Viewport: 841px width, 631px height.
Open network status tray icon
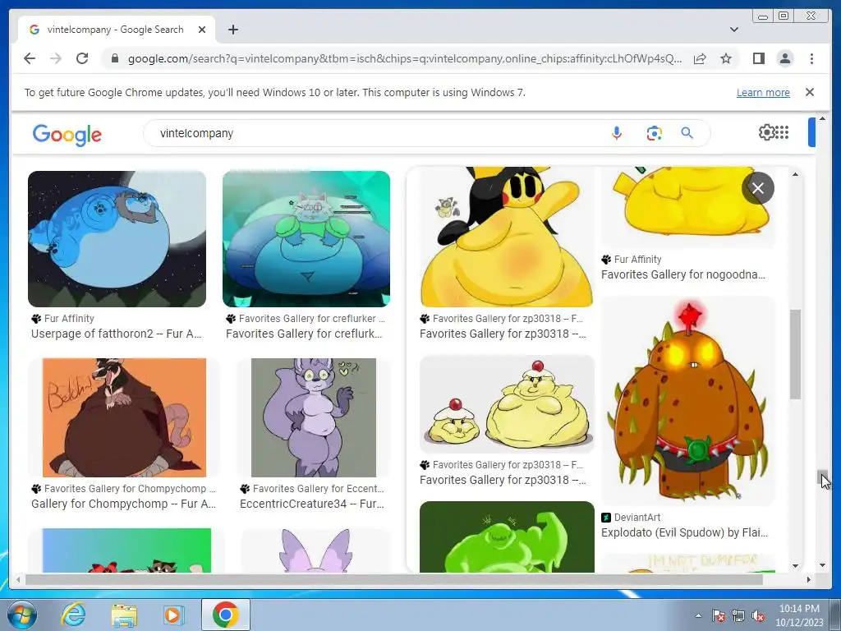(738, 615)
